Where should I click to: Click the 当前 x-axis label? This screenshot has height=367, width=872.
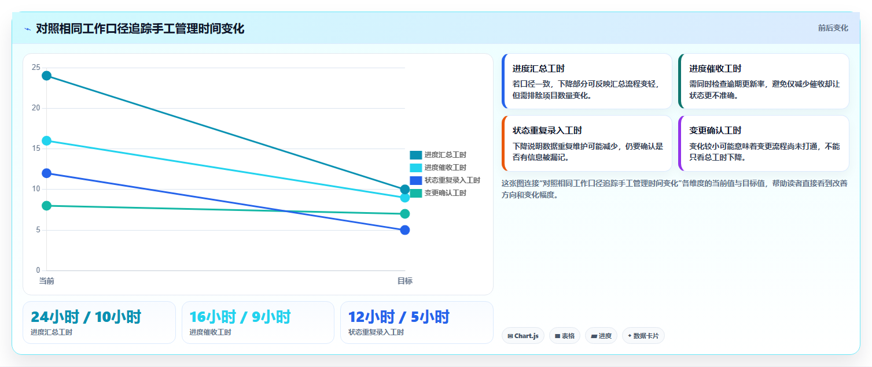point(47,281)
